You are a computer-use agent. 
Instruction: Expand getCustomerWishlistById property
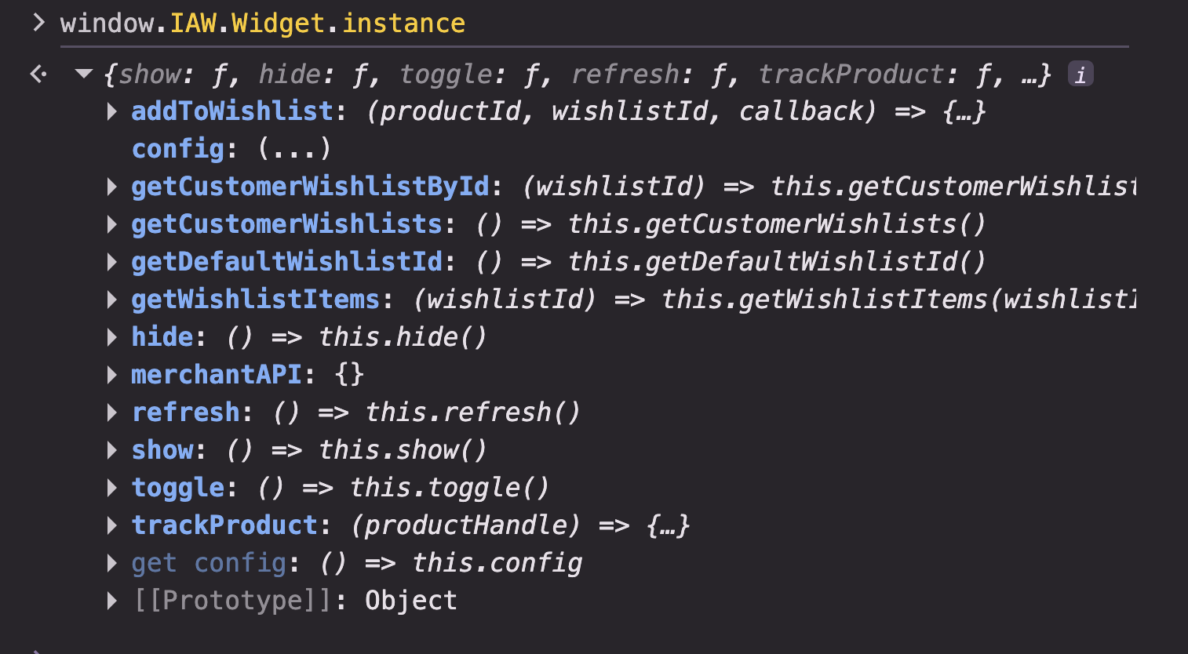[x=112, y=187]
